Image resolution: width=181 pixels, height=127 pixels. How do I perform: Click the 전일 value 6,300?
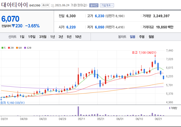point(71,16)
